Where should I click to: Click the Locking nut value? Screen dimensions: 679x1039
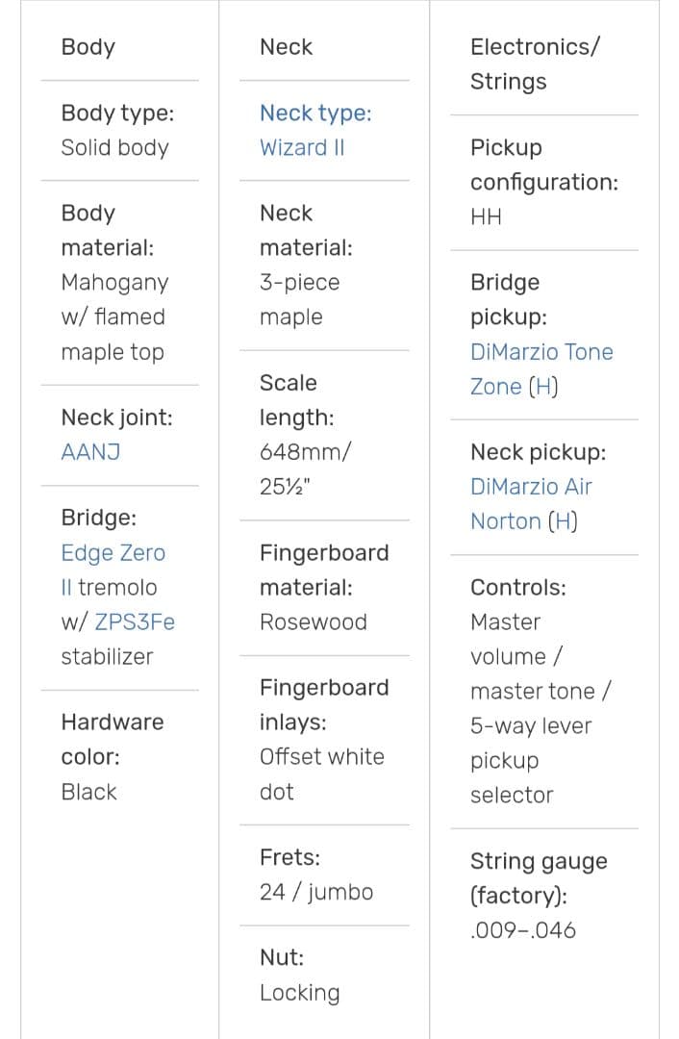[x=299, y=993]
